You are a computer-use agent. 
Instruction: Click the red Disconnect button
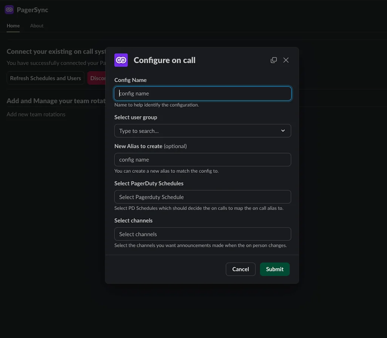click(98, 78)
